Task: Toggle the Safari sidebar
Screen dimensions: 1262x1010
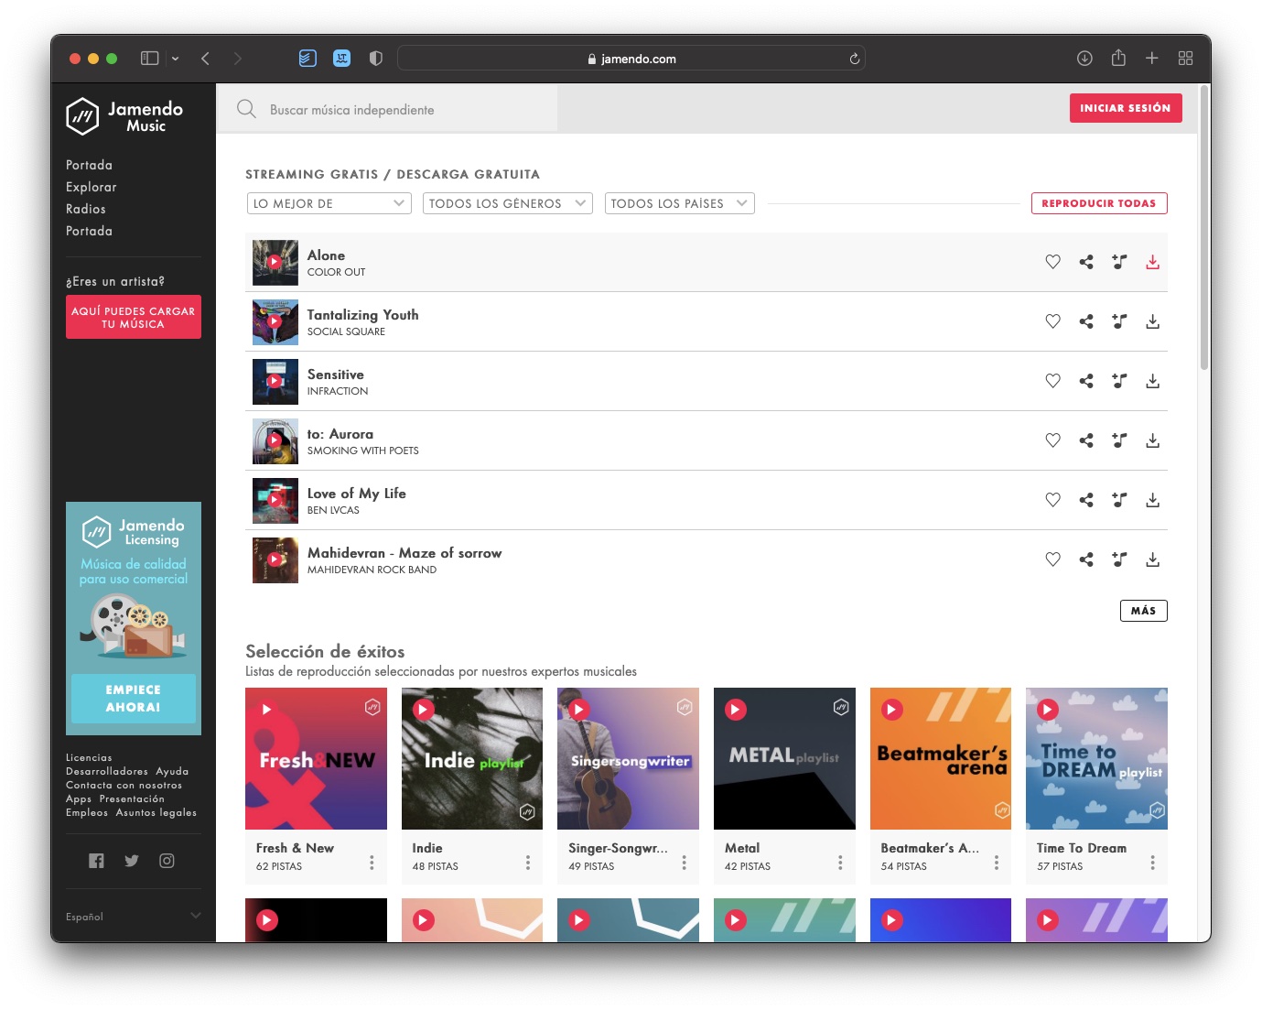Action: [150, 59]
